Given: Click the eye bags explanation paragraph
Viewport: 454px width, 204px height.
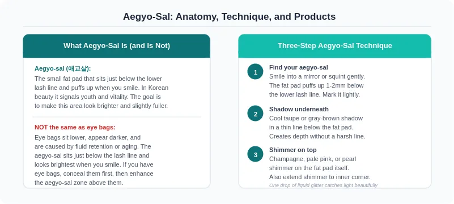Looking at the screenshot, I should [x=94, y=160].
